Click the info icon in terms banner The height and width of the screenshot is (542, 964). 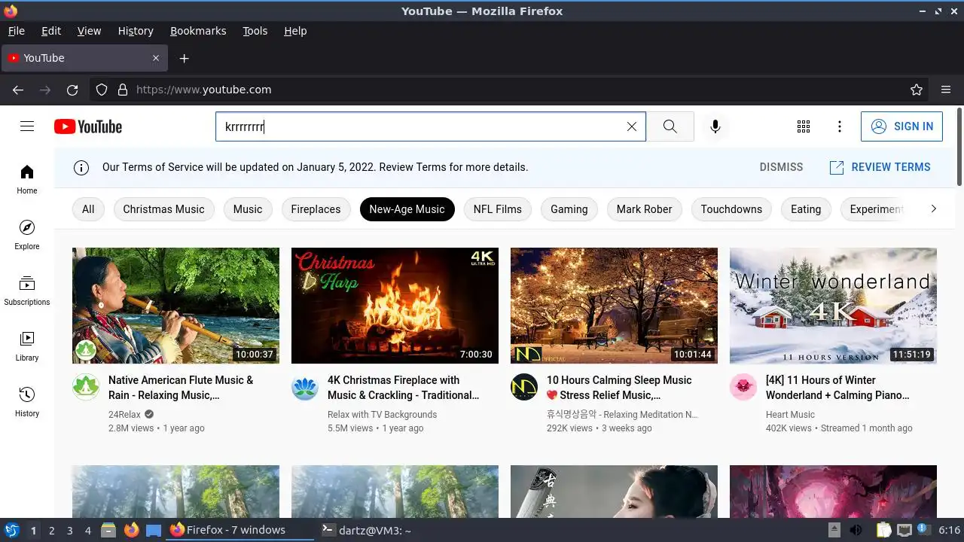(81, 167)
